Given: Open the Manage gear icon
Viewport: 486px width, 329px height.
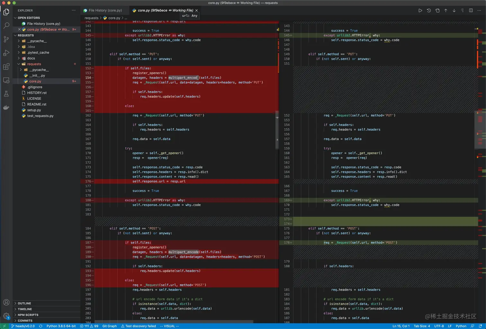Looking at the screenshot, I should [6, 316].
